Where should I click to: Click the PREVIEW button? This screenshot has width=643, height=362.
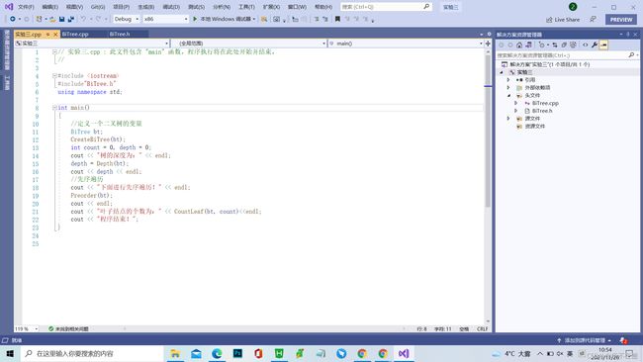point(621,19)
